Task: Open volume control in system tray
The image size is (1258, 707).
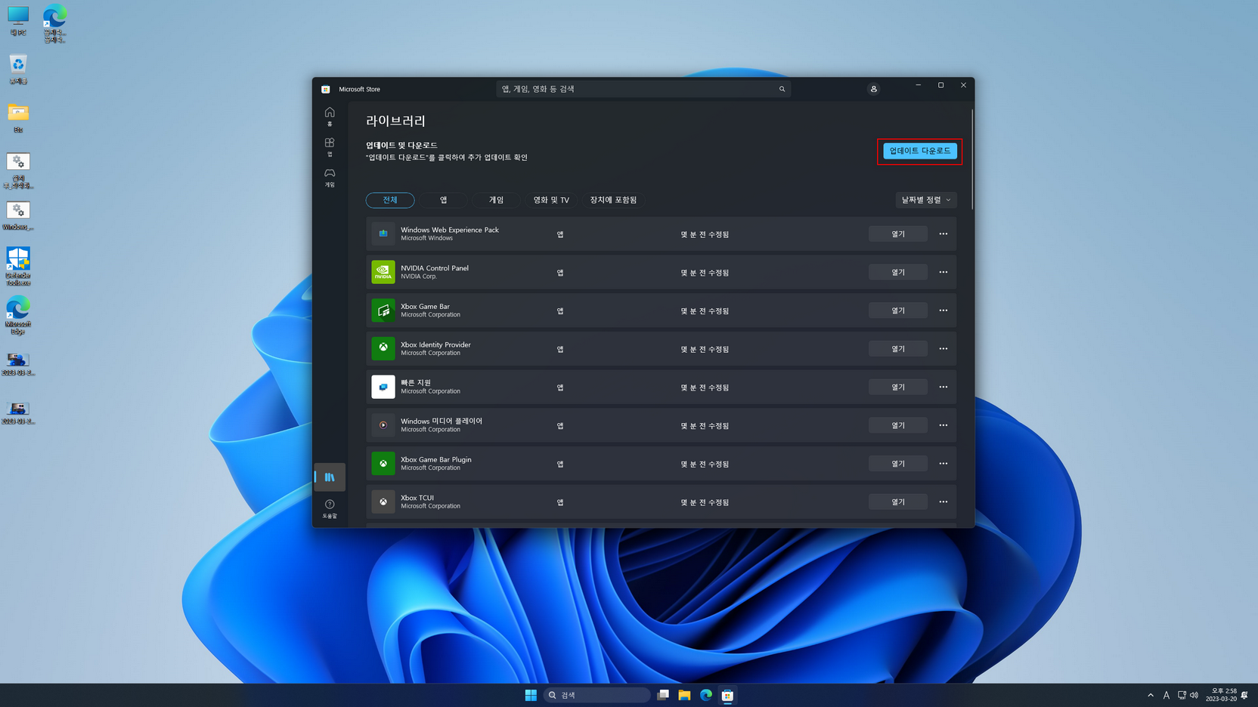Action: click(1194, 695)
